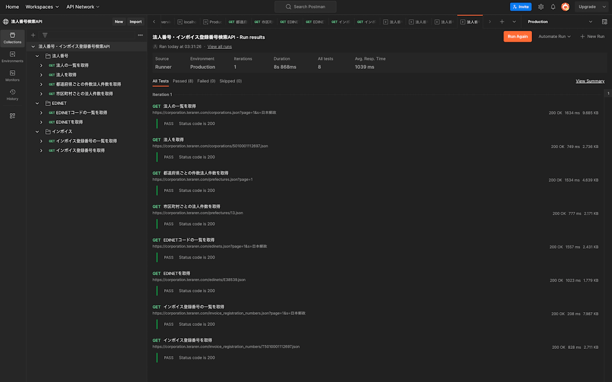This screenshot has height=382, width=612.
Task: Expand the EDINETを取得 request in sidebar
Action: click(x=41, y=122)
